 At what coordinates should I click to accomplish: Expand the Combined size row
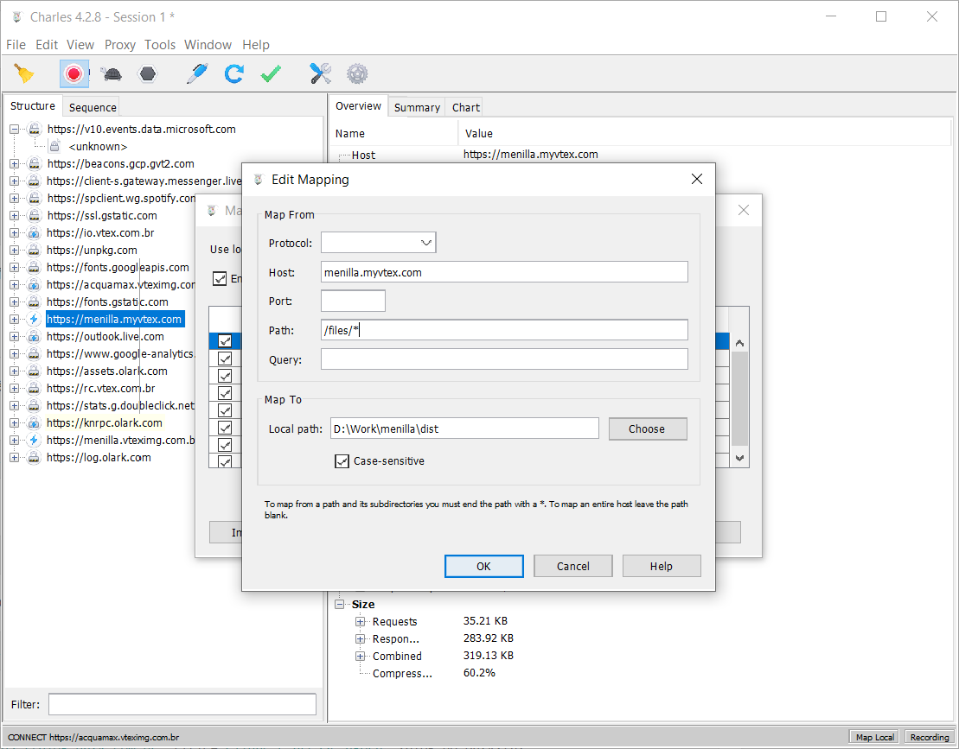[x=361, y=657]
